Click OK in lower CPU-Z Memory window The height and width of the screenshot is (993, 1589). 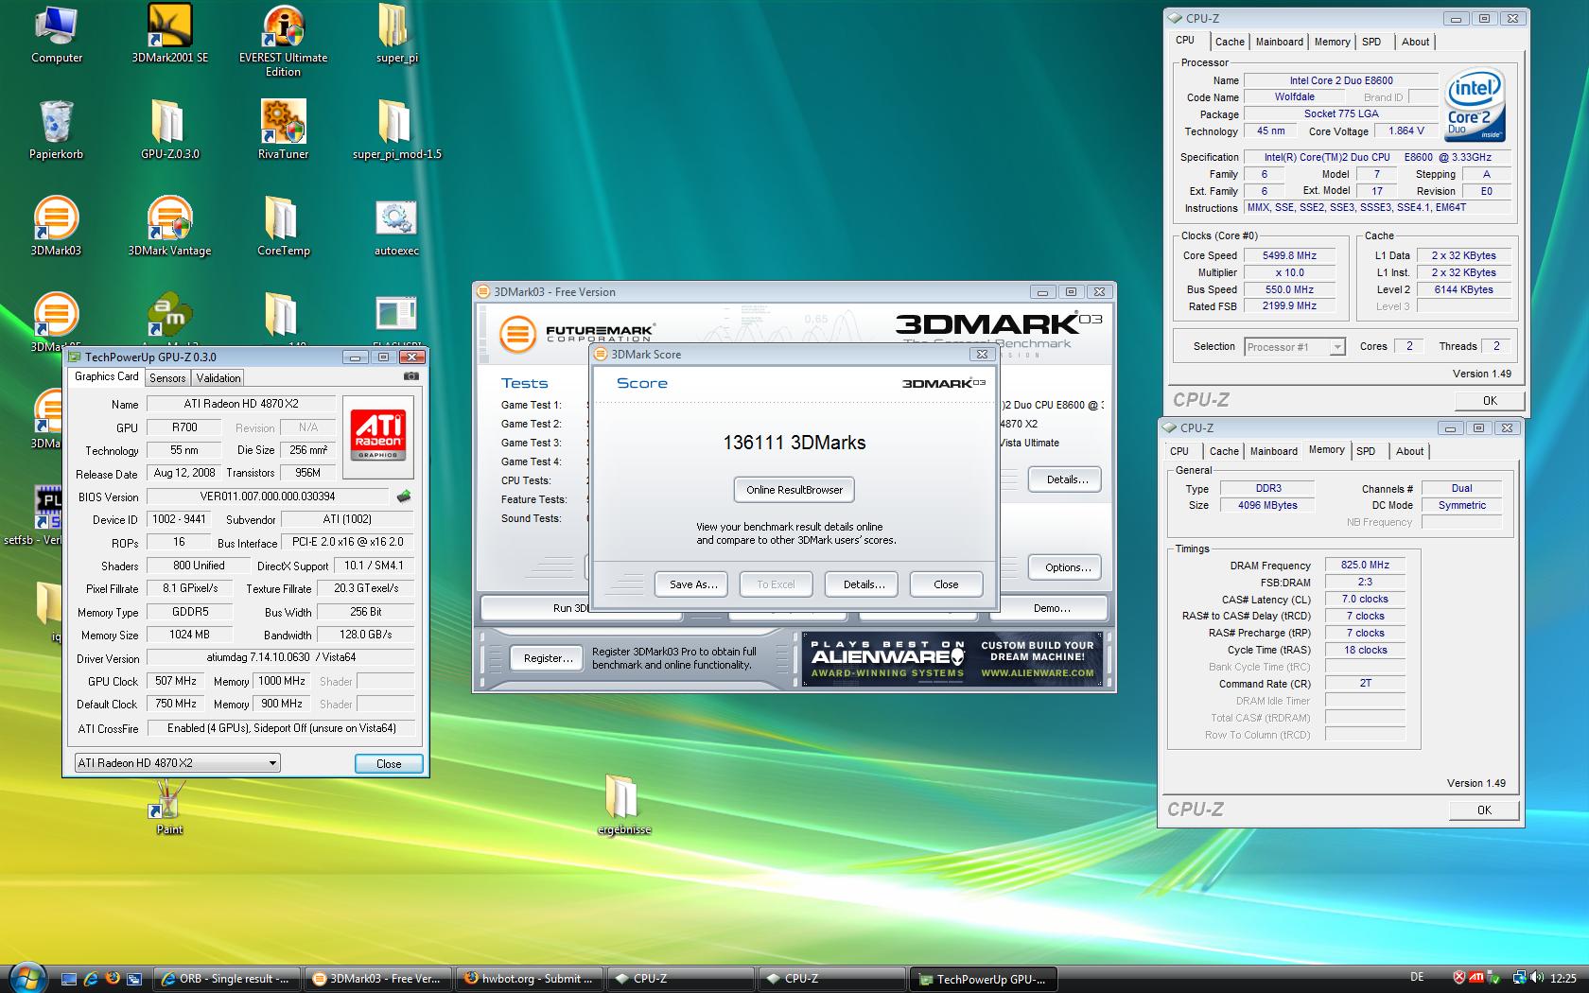coord(1484,810)
